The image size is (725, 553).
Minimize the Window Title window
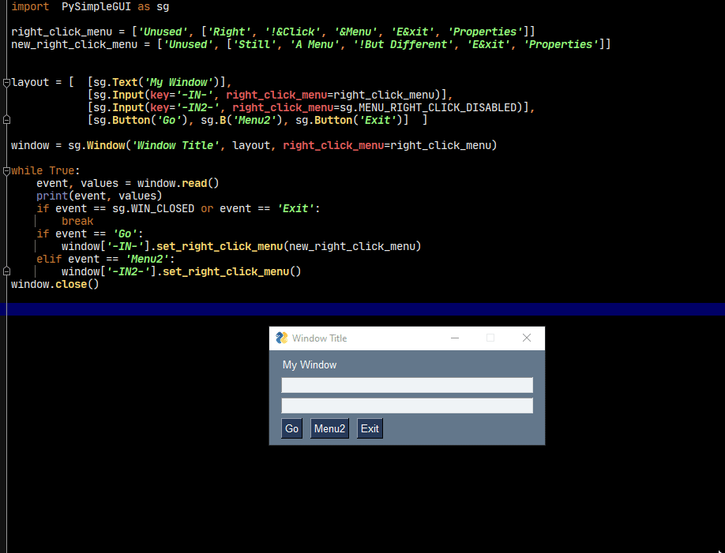tap(454, 338)
